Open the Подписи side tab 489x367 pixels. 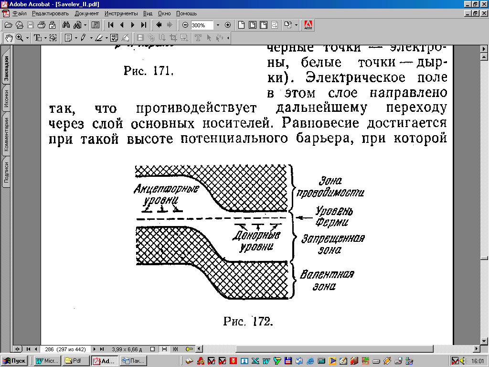6,172
